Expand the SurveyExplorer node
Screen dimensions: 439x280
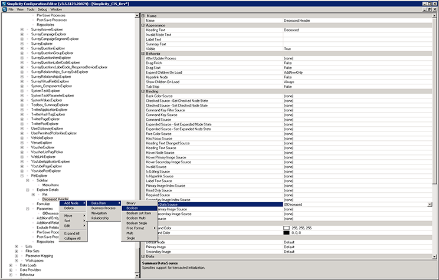(x=22, y=44)
